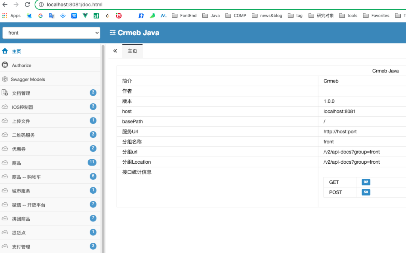Open the 上传文件 sidebar item

(21, 121)
